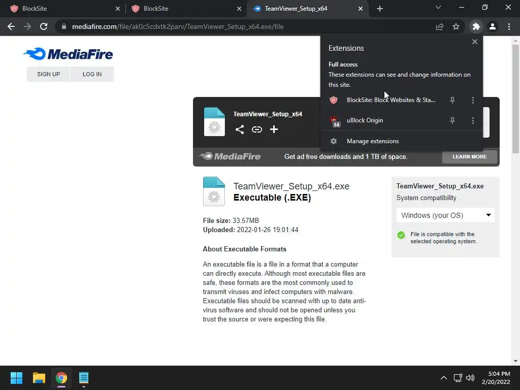520x390 pixels.
Task: Click the padlock site info icon
Action: pyautogui.click(x=64, y=26)
